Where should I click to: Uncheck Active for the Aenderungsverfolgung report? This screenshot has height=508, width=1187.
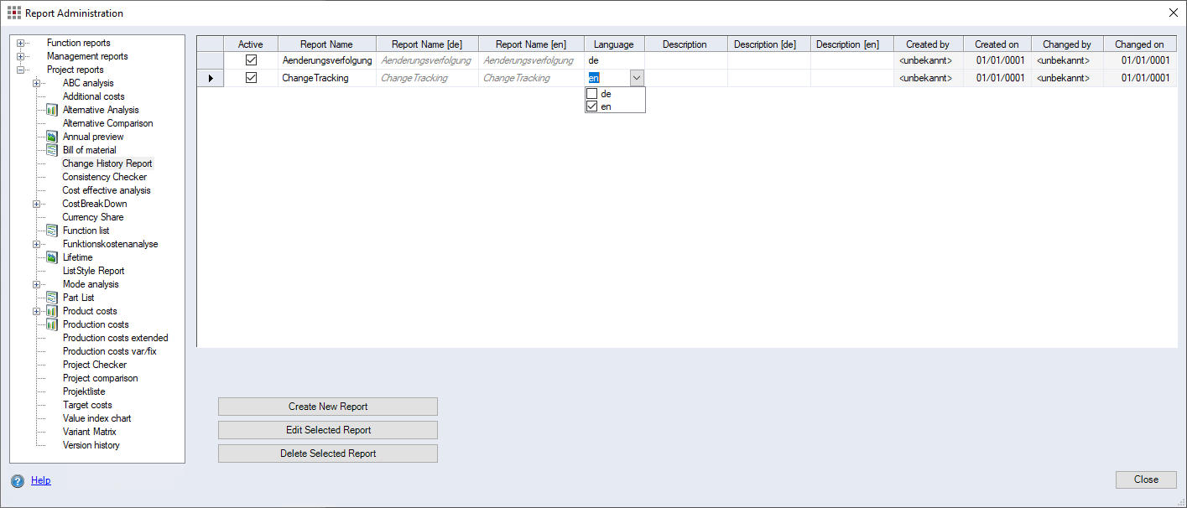click(251, 60)
